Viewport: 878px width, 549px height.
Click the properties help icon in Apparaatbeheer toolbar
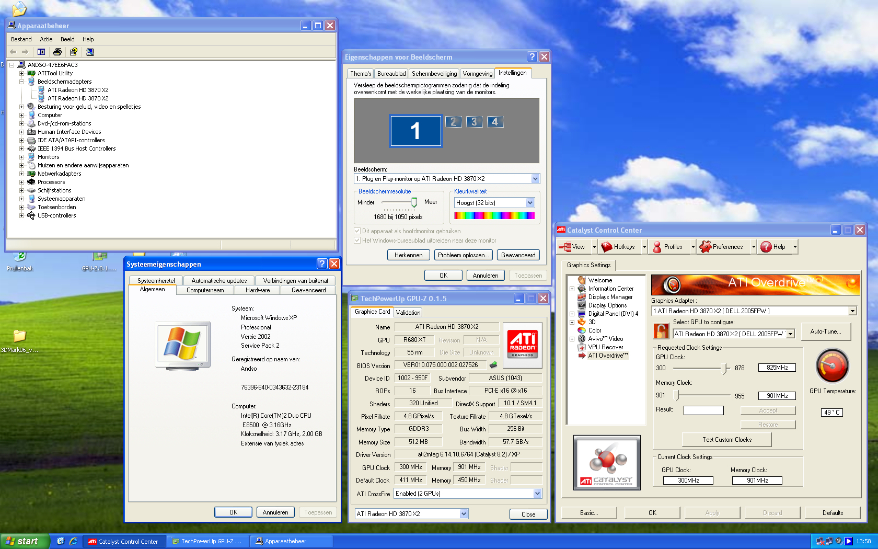point(74,52)
